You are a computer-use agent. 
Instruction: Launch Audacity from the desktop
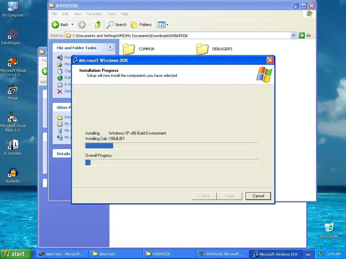(13, 175)
